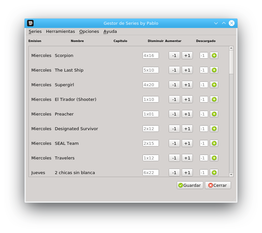Increase Preacher chapter with +1 button
This screenshot has height=233, width=262.
(x=187, y=114)
